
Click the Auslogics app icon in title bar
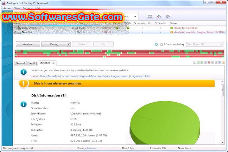(x=3, y=3)
